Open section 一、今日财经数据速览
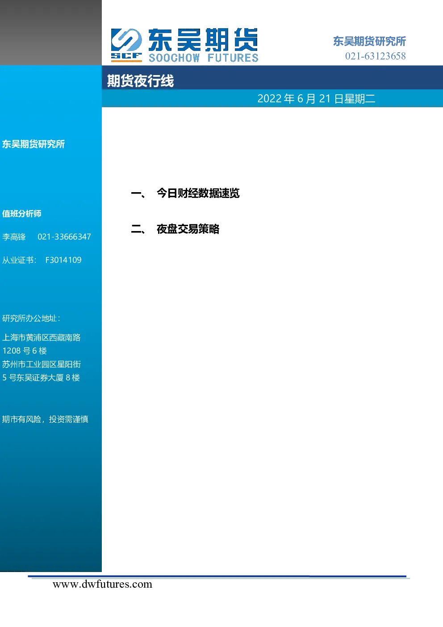Image resolution: width=443 pixels, height=627 pixels. pyautogui.click(x=185, y=193)
